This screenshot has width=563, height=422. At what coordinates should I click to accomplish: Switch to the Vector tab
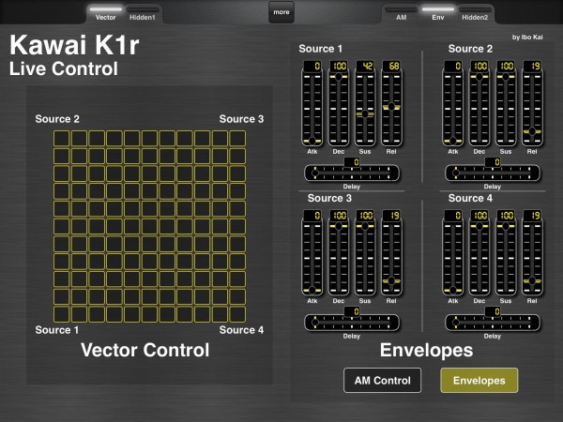pyautogui.click(x=105, y=14)
